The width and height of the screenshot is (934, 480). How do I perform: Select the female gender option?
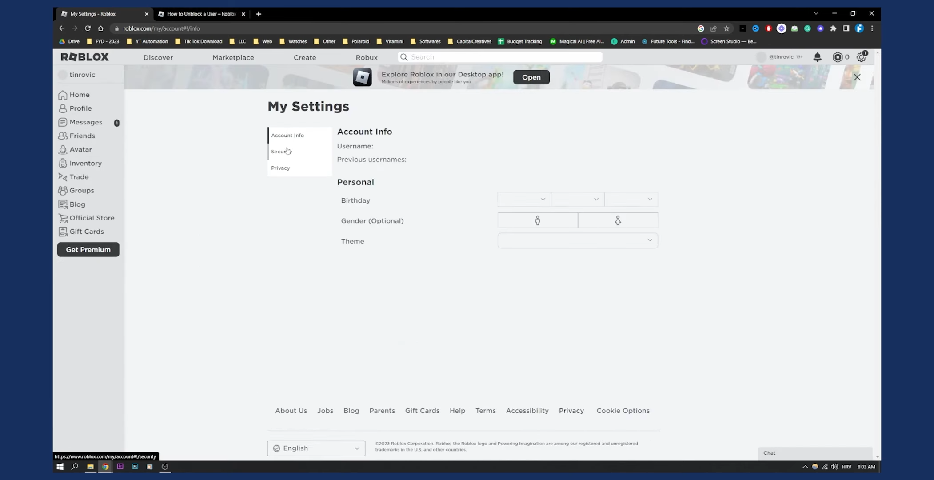point(618,220)
